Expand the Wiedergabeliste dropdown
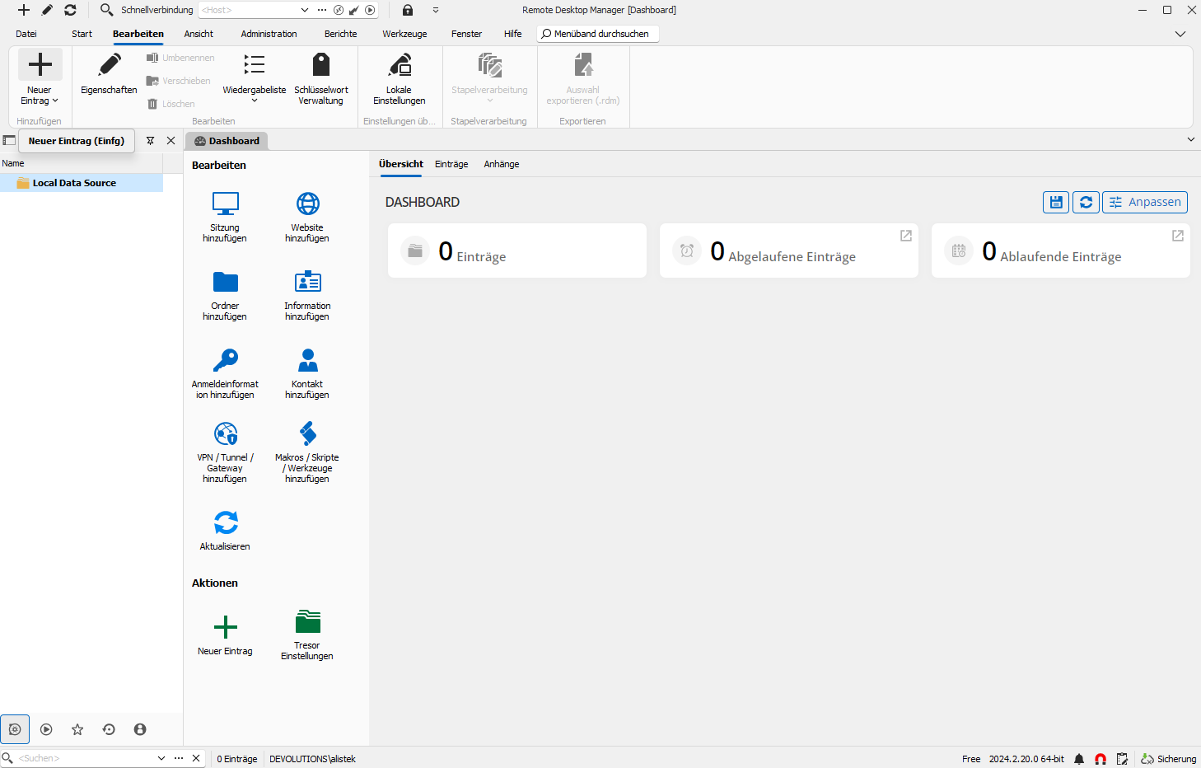This screenshot has width=1201, height=768. 255,101
